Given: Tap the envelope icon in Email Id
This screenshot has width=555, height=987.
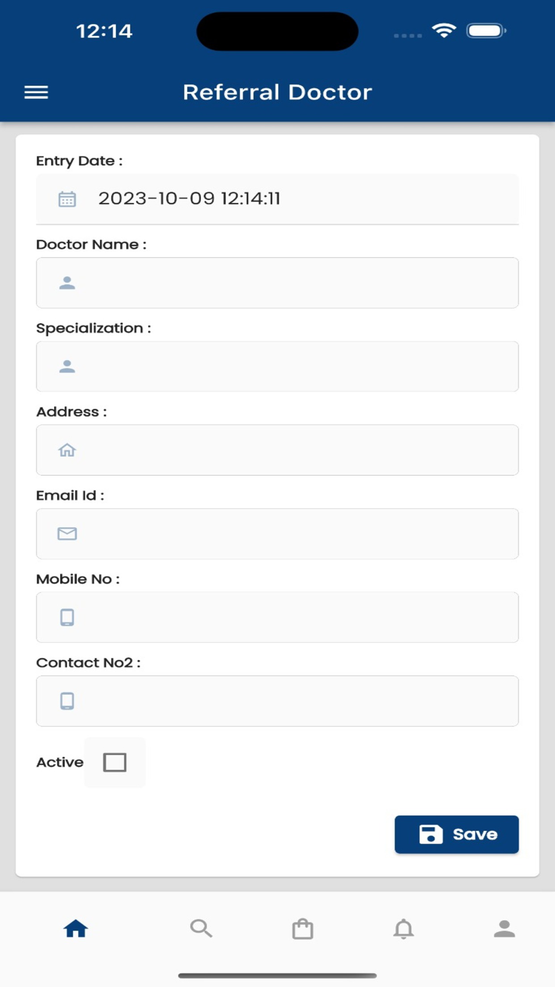Looking at the screenshot, I should [67, 534].
